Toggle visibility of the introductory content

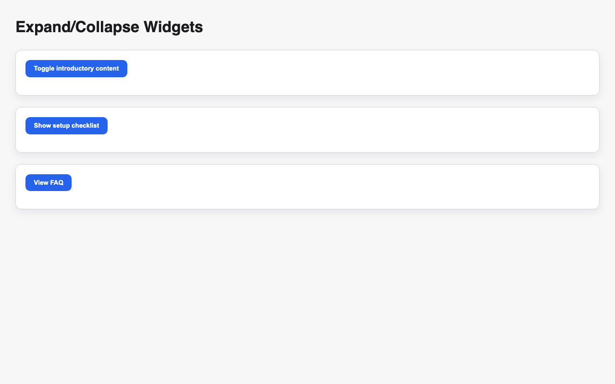(76, 69)
